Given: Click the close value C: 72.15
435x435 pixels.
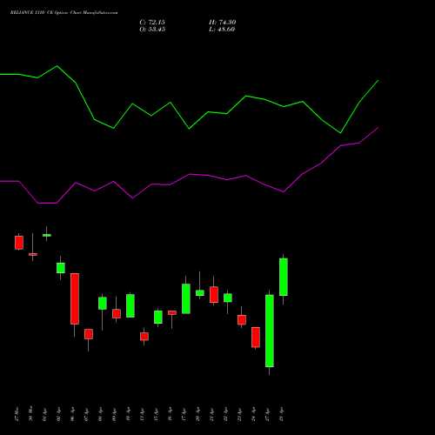Looking at the screenshot, I should (152, 23).
